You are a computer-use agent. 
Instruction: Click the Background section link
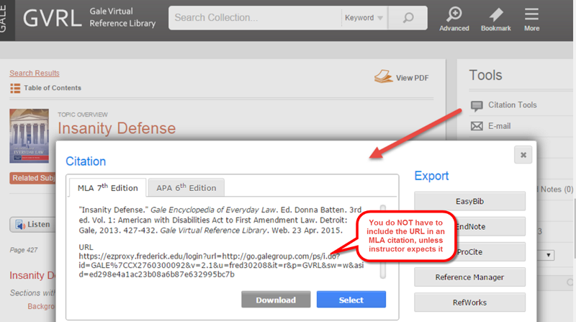[42, 306]
